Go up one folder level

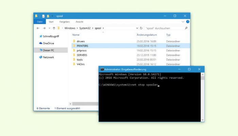click(54, 28)
